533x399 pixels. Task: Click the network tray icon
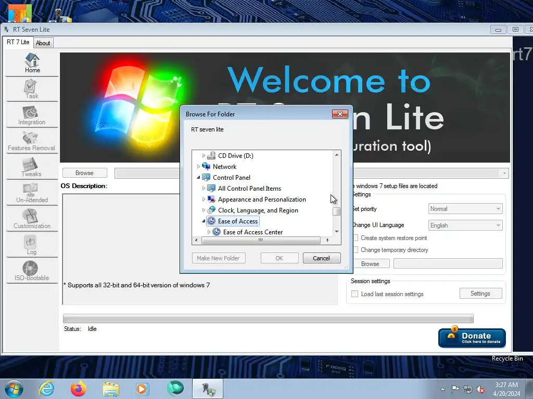(468, 390)
